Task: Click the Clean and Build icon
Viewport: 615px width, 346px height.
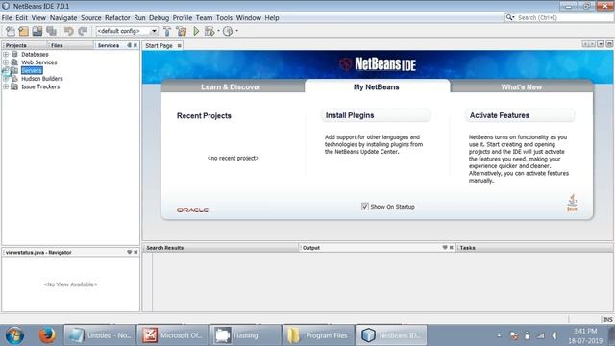Action: (x=182, y=31)
